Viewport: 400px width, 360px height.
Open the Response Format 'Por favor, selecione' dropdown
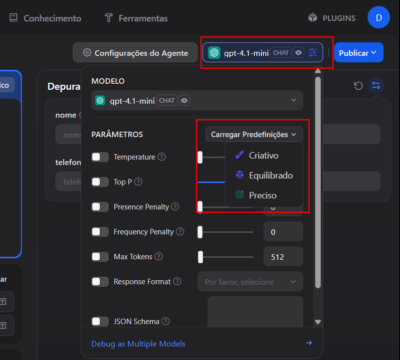(x=250, y=282)
